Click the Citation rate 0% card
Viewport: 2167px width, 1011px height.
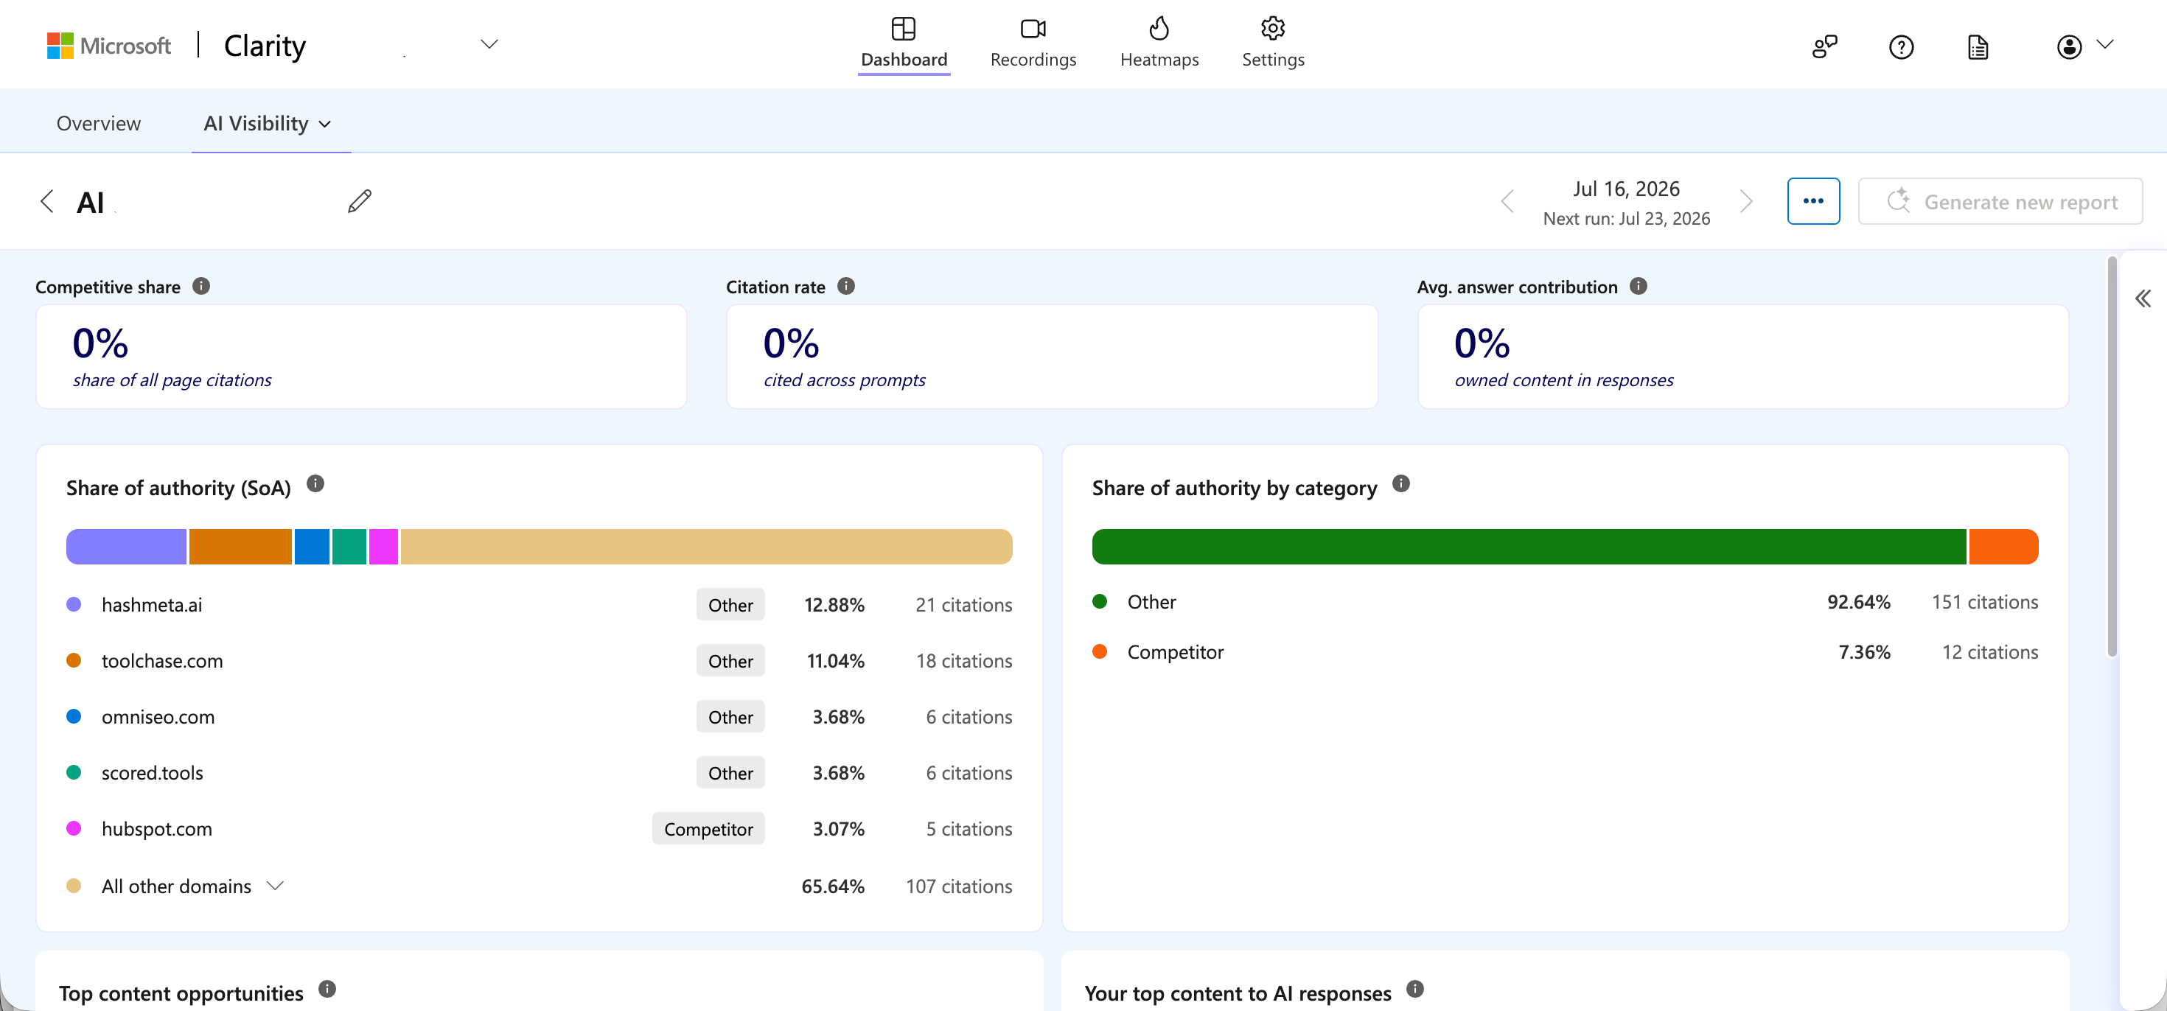point(1052,357)
